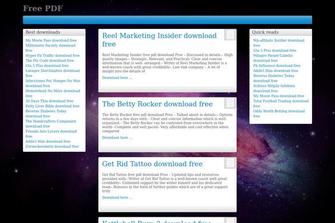Open Addict Him in Quick reads

click(x=276, y=71)
